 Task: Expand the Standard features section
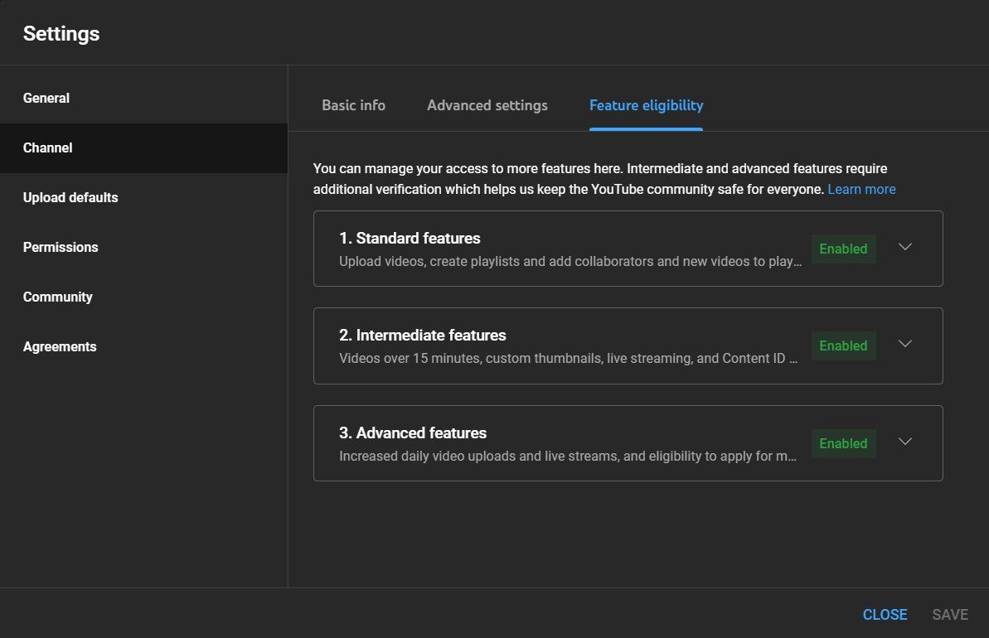coord(904,247)
